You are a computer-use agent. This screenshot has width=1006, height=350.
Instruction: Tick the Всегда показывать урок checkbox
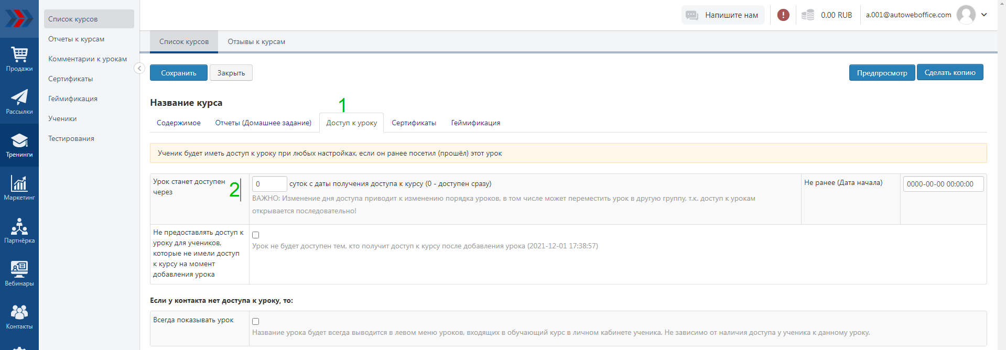pos(256,322)
